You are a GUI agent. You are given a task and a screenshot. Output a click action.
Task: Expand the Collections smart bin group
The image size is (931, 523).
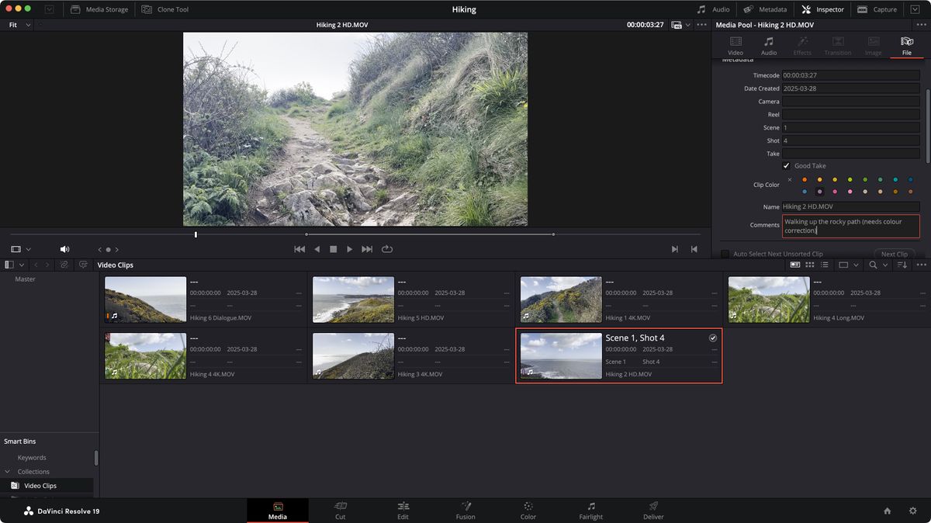pos(9,472)
